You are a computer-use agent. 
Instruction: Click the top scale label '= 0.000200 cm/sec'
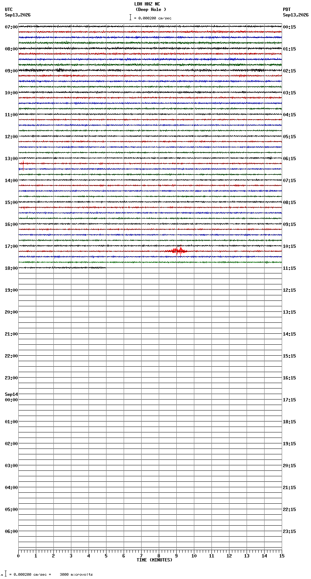pyautogui.click(x=153, y=18)
